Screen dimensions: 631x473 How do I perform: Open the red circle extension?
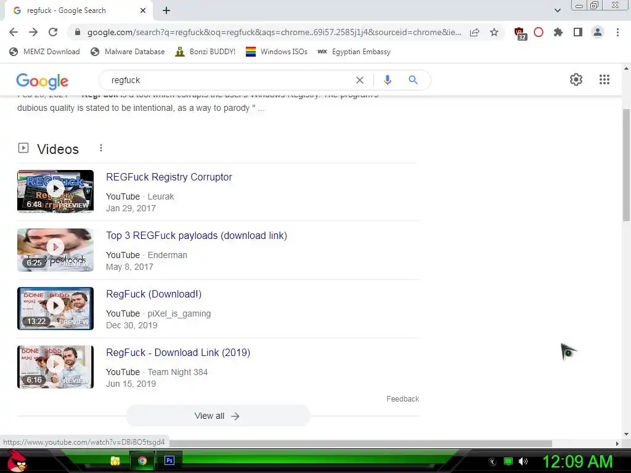[539, 32]
